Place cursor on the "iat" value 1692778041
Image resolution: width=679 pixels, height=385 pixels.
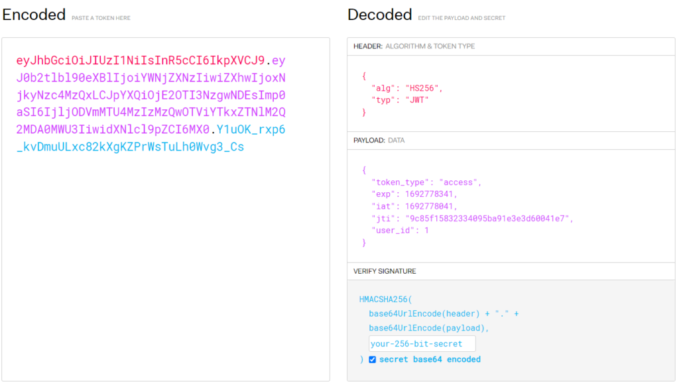(x=431, y=206)
